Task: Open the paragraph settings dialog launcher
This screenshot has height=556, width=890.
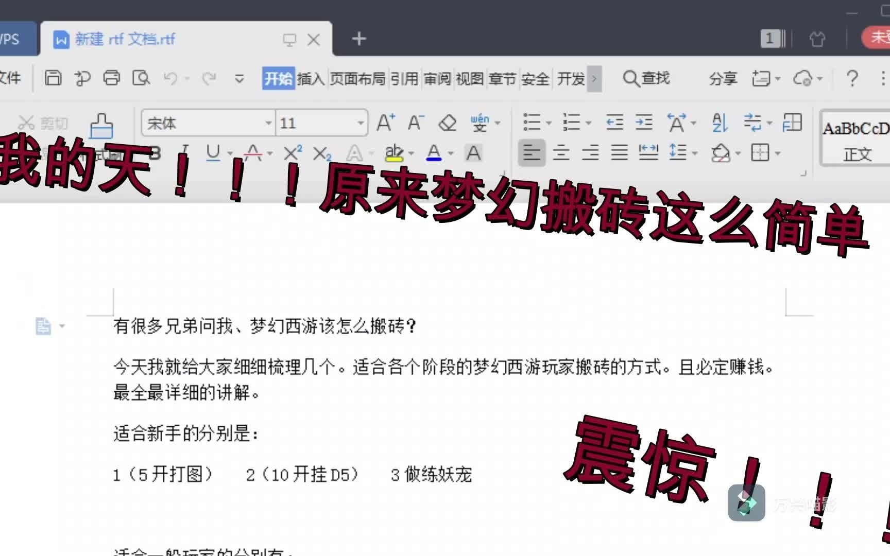Action: click(x=803, y=173)
